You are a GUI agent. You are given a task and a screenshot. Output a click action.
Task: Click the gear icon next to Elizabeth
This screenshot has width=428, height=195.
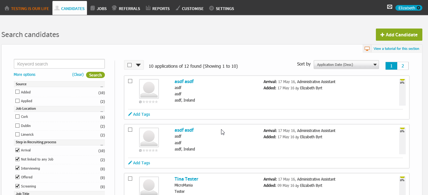coord(419,8)
